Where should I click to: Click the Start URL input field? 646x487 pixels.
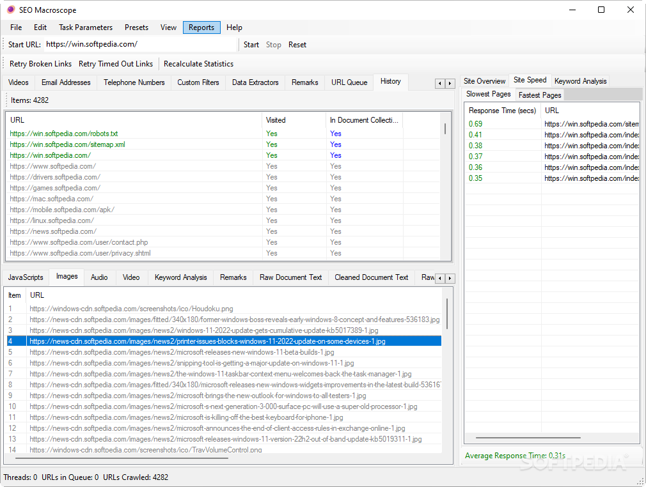(x=140, y=45)
